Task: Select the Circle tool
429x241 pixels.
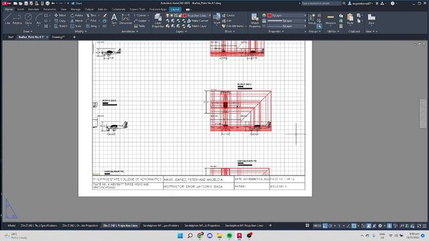Action: tap(28, 19)
